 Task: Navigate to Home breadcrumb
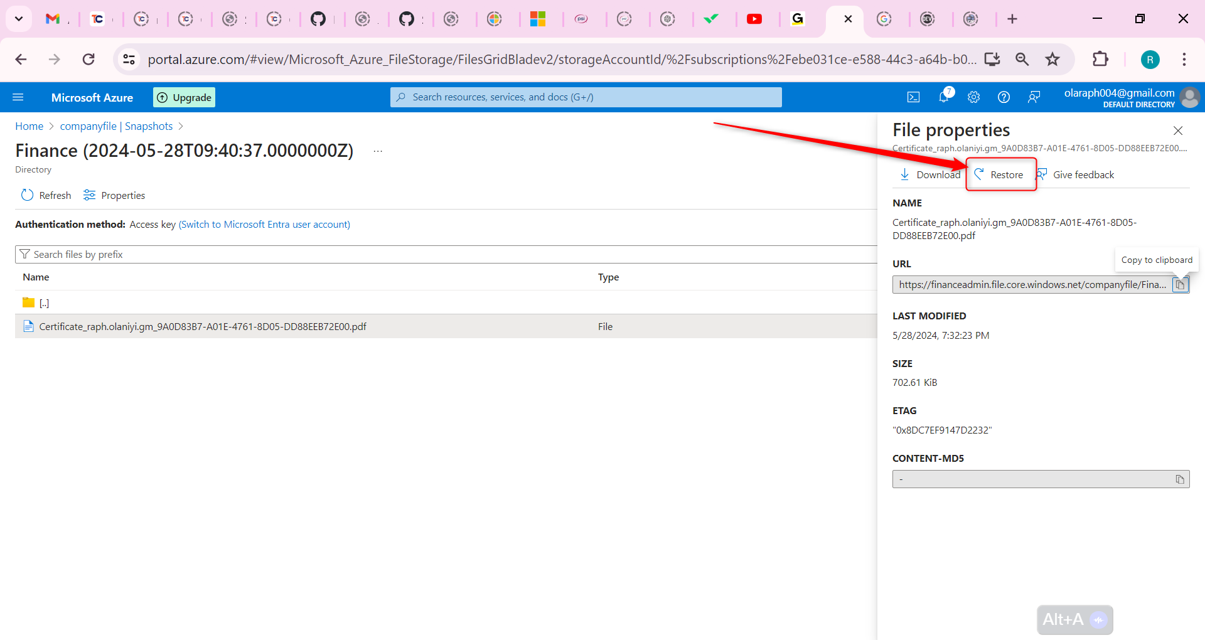point(29,126)
